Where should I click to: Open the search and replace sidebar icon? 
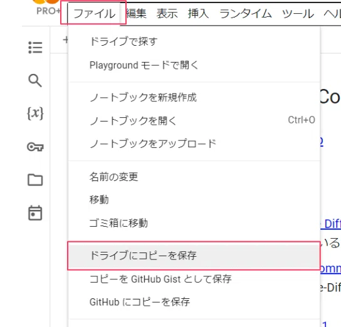(35, 80)
